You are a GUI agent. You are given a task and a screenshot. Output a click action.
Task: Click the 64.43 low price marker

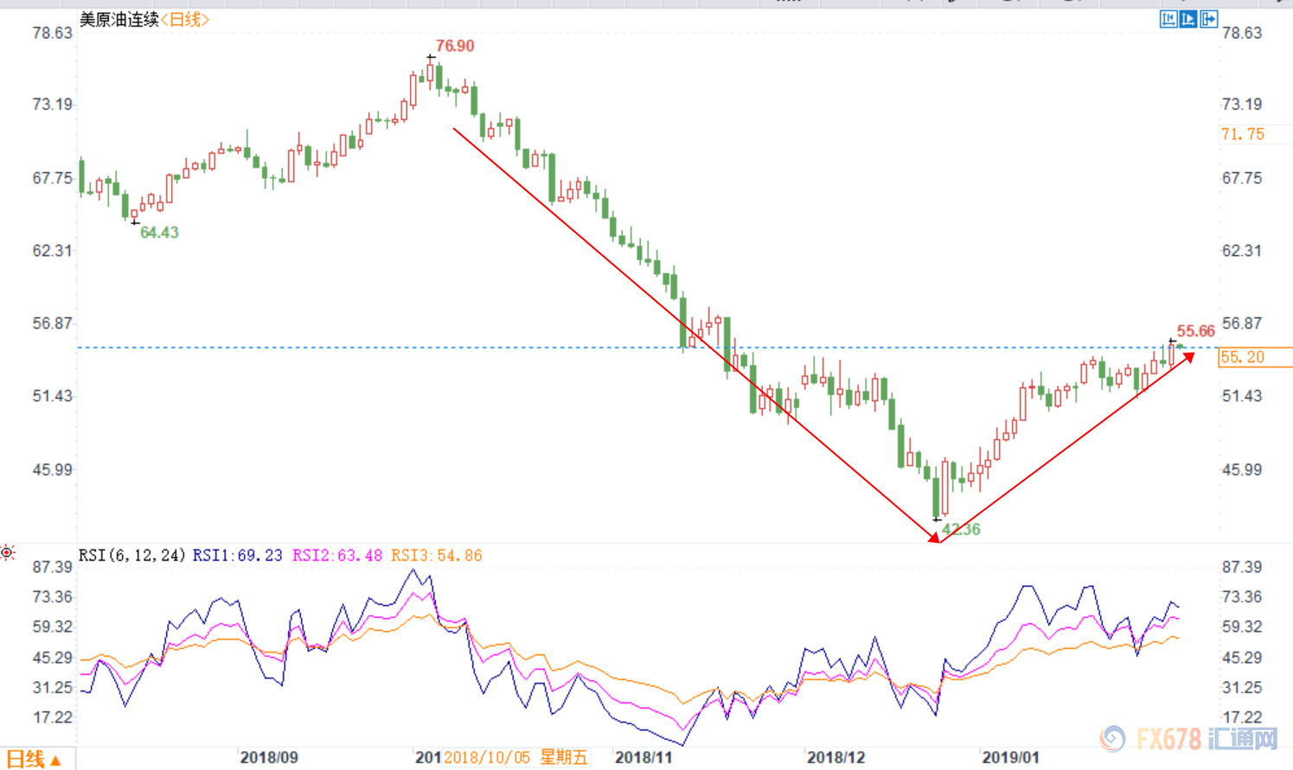tap(159, 232)
